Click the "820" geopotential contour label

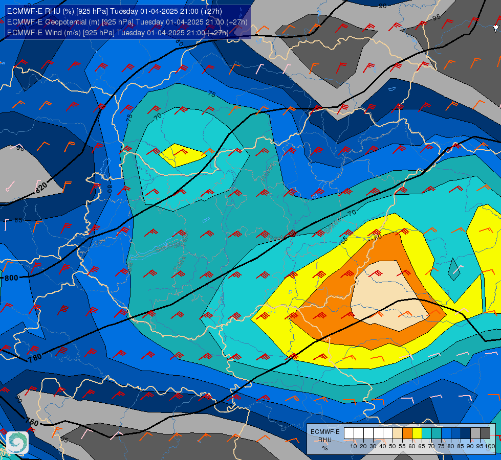coord(41,188)
